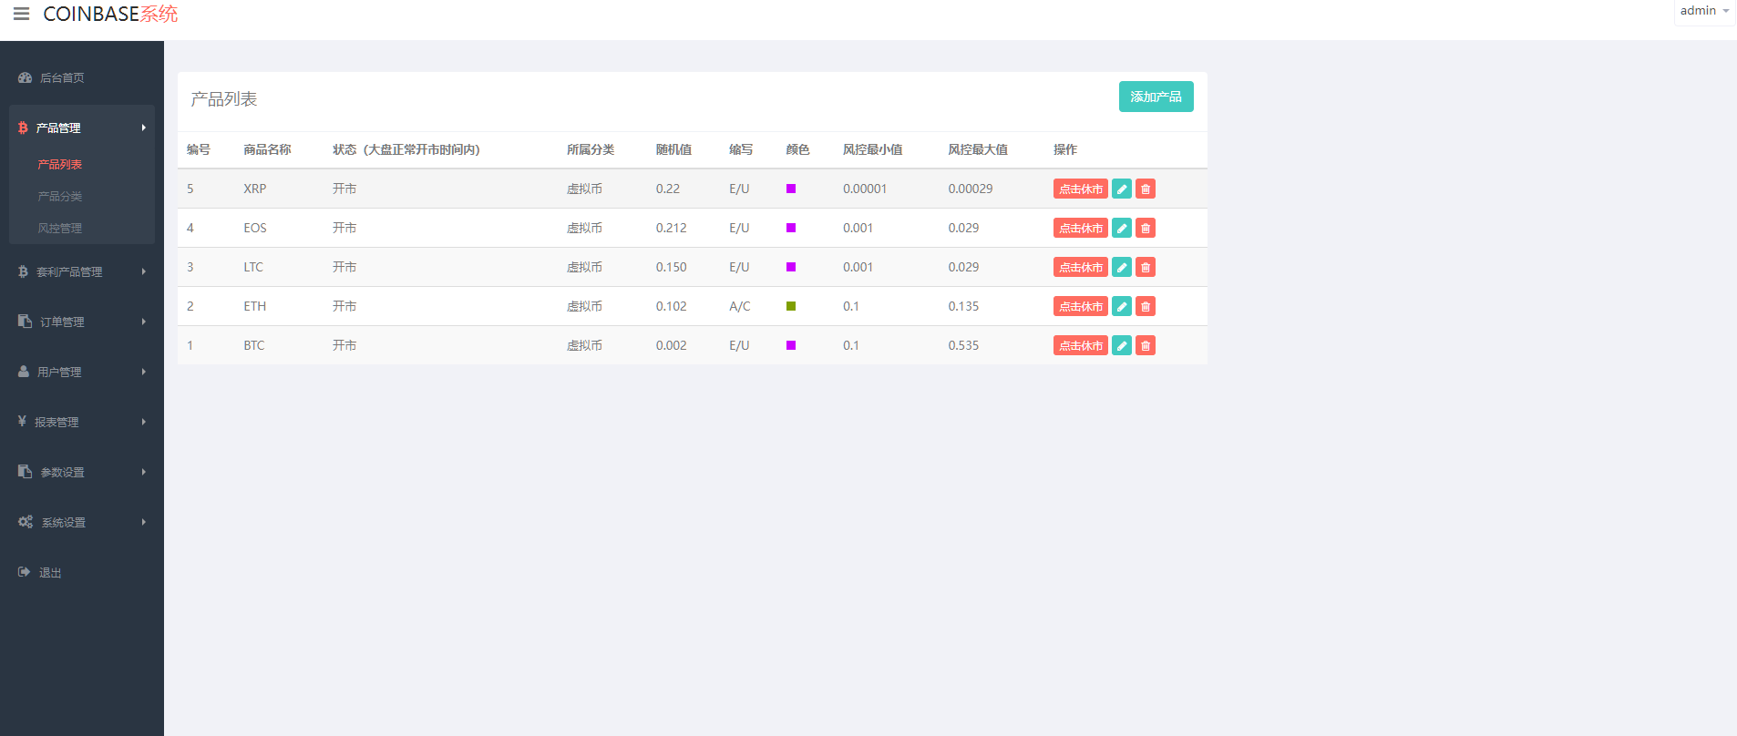1737x736 pixels.
Task: Click the pencil icon in ETH row
Action: 1122,306
